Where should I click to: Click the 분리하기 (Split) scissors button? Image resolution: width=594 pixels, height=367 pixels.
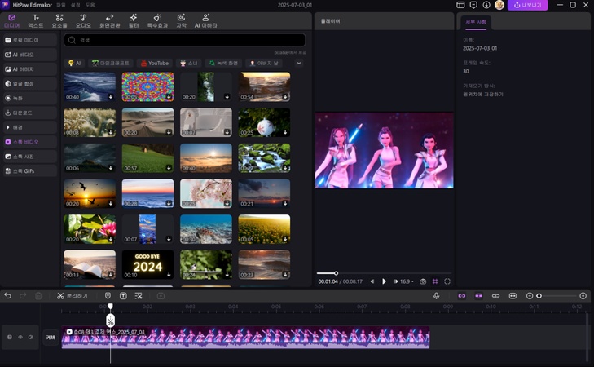click(x=72, y=296)
